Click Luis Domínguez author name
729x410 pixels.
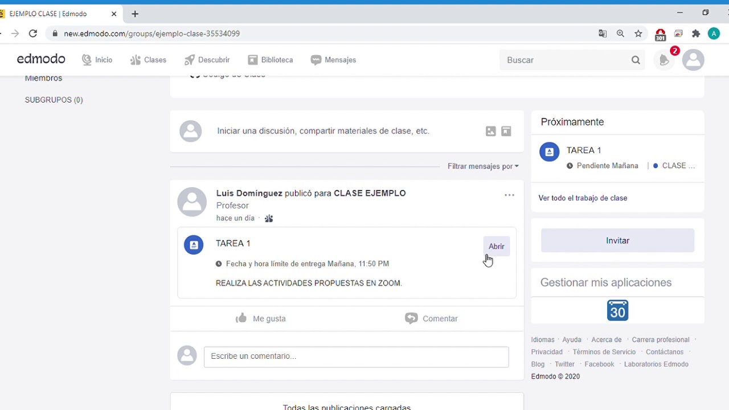click(249, 193)
